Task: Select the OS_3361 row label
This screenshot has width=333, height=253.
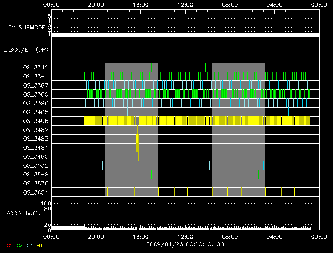Action: coord(36,76)
